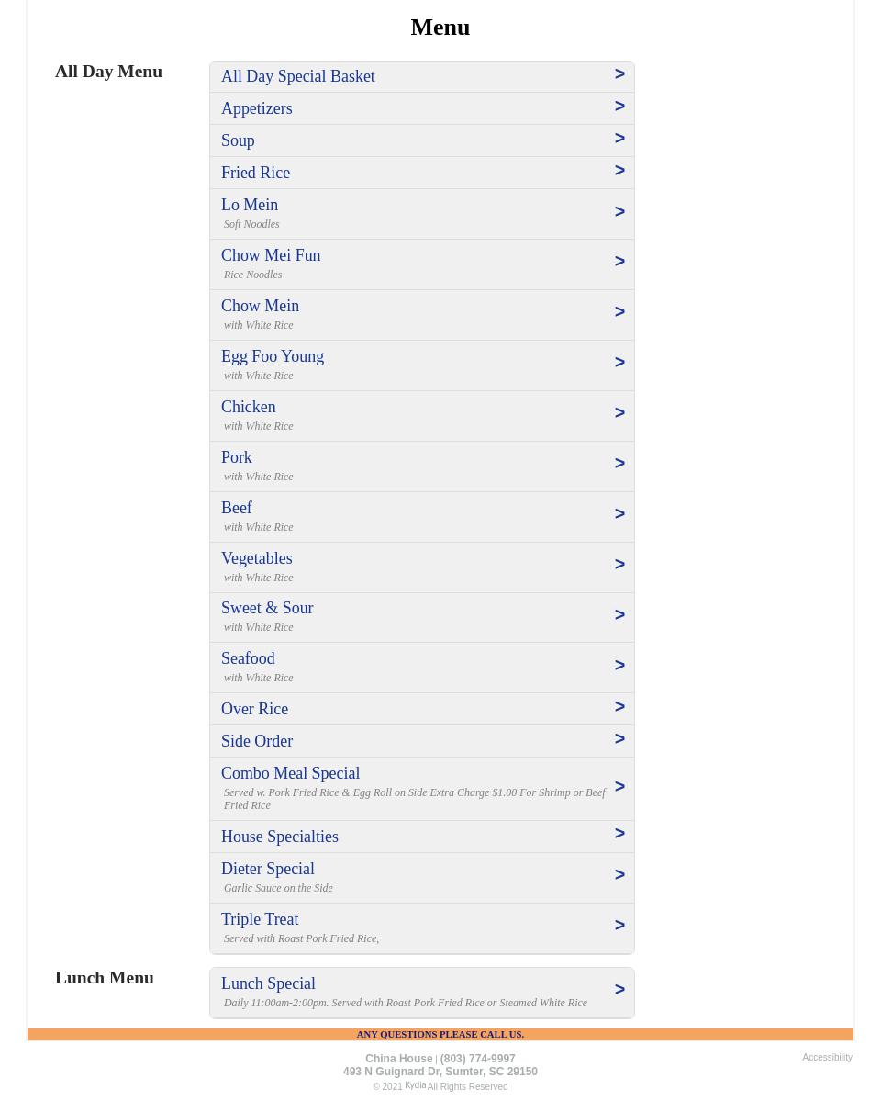Screen dimensions: 881x1112
Task: Click the arrow next to Appetizers
Action: (x=619, y=107)
